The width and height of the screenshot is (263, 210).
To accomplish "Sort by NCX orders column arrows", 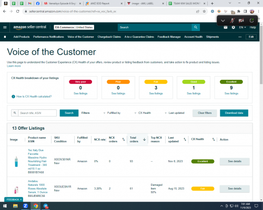I will pos(124,140).
